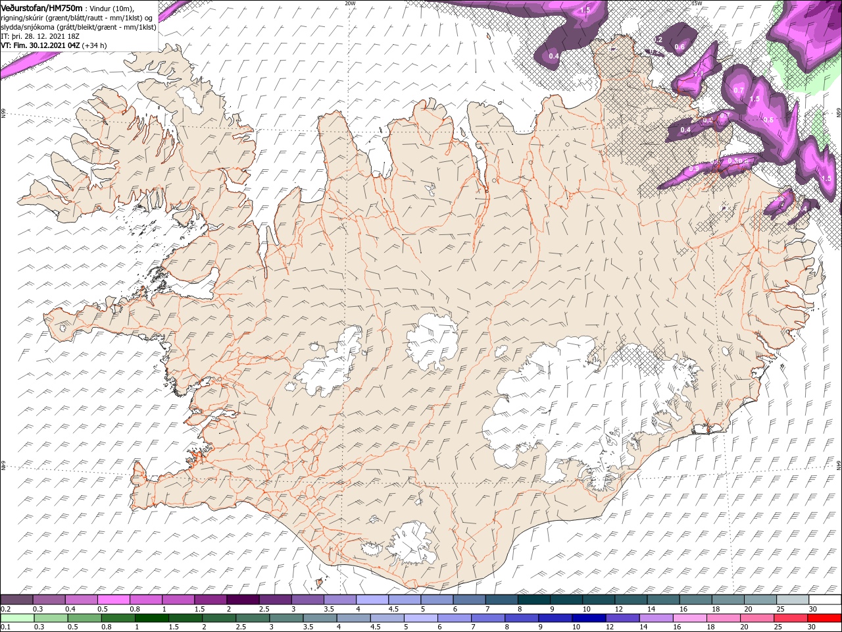Click the '0.2' label under the snow legend
The height and width of the screenshot is (632, 842).
point(6,609)
